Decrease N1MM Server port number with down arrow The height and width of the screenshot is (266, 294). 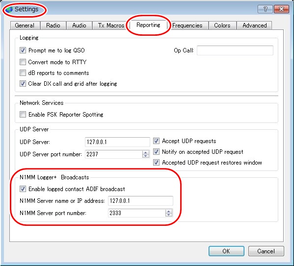click(x=168, y=215)
